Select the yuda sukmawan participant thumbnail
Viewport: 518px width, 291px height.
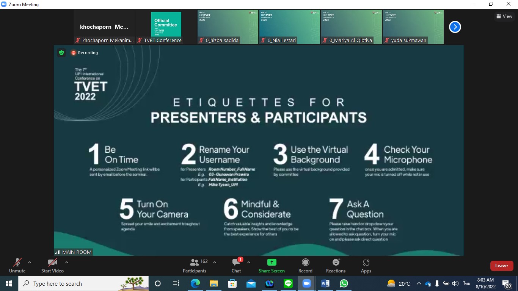click(413, 27)
